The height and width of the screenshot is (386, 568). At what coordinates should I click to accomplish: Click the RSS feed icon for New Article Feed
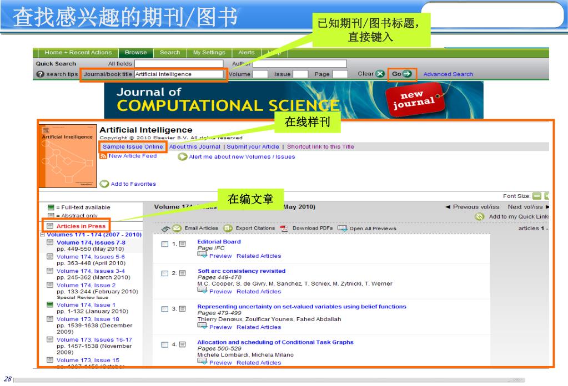(x=103, y=156)
